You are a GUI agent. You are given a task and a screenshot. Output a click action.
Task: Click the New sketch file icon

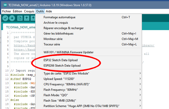(x=20, y=18)
